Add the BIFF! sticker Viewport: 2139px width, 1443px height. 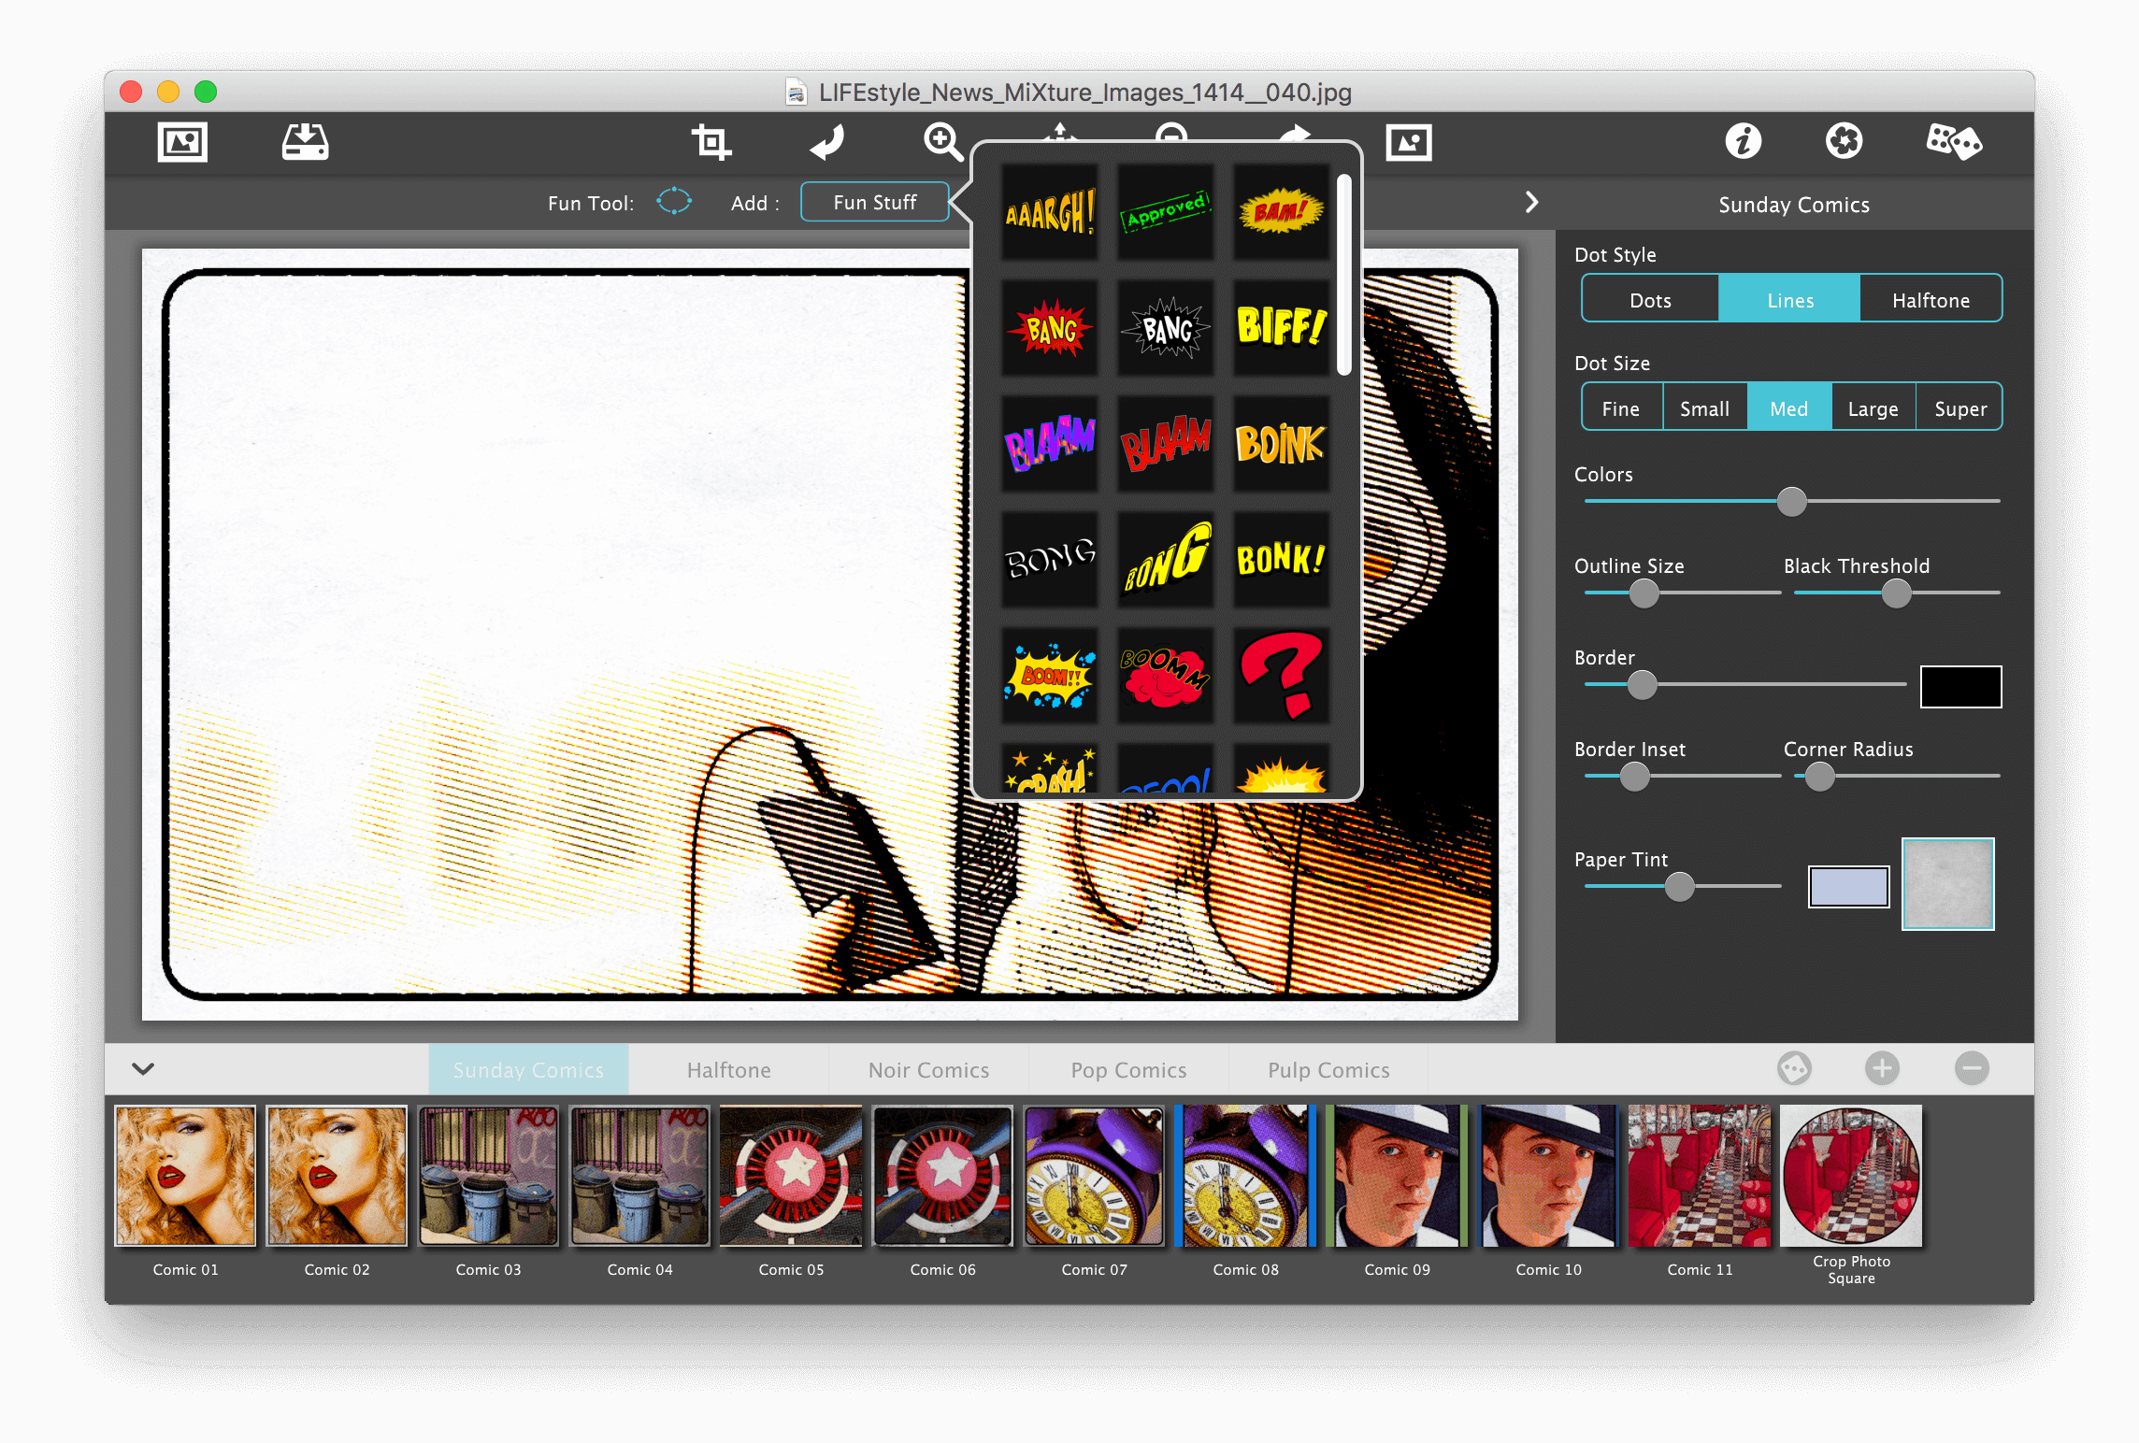[x=1281, y=328]
